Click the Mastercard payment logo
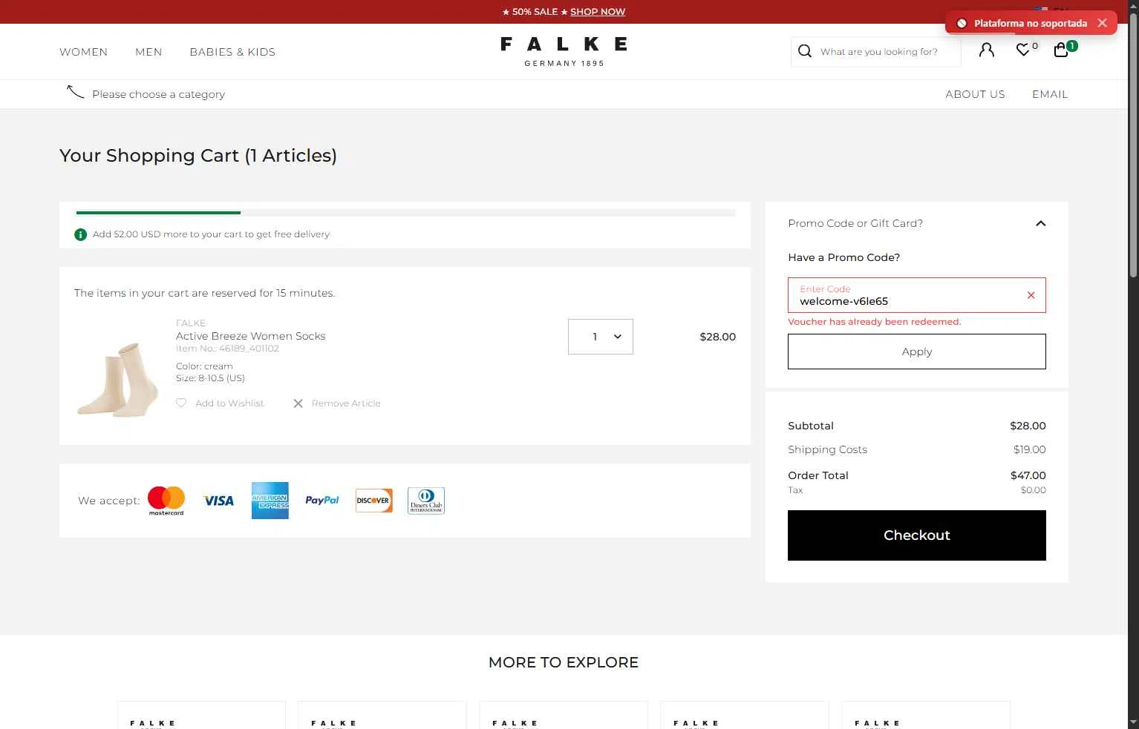Viewport: 1139px width, 729px height. click(x=166, y=501)
